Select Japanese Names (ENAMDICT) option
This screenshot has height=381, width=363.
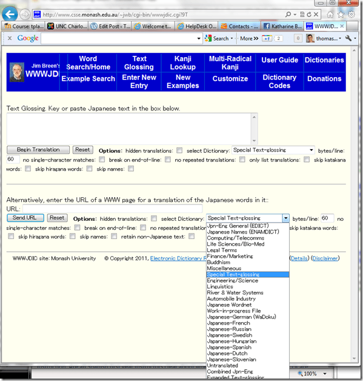click(x=247, y=232)
